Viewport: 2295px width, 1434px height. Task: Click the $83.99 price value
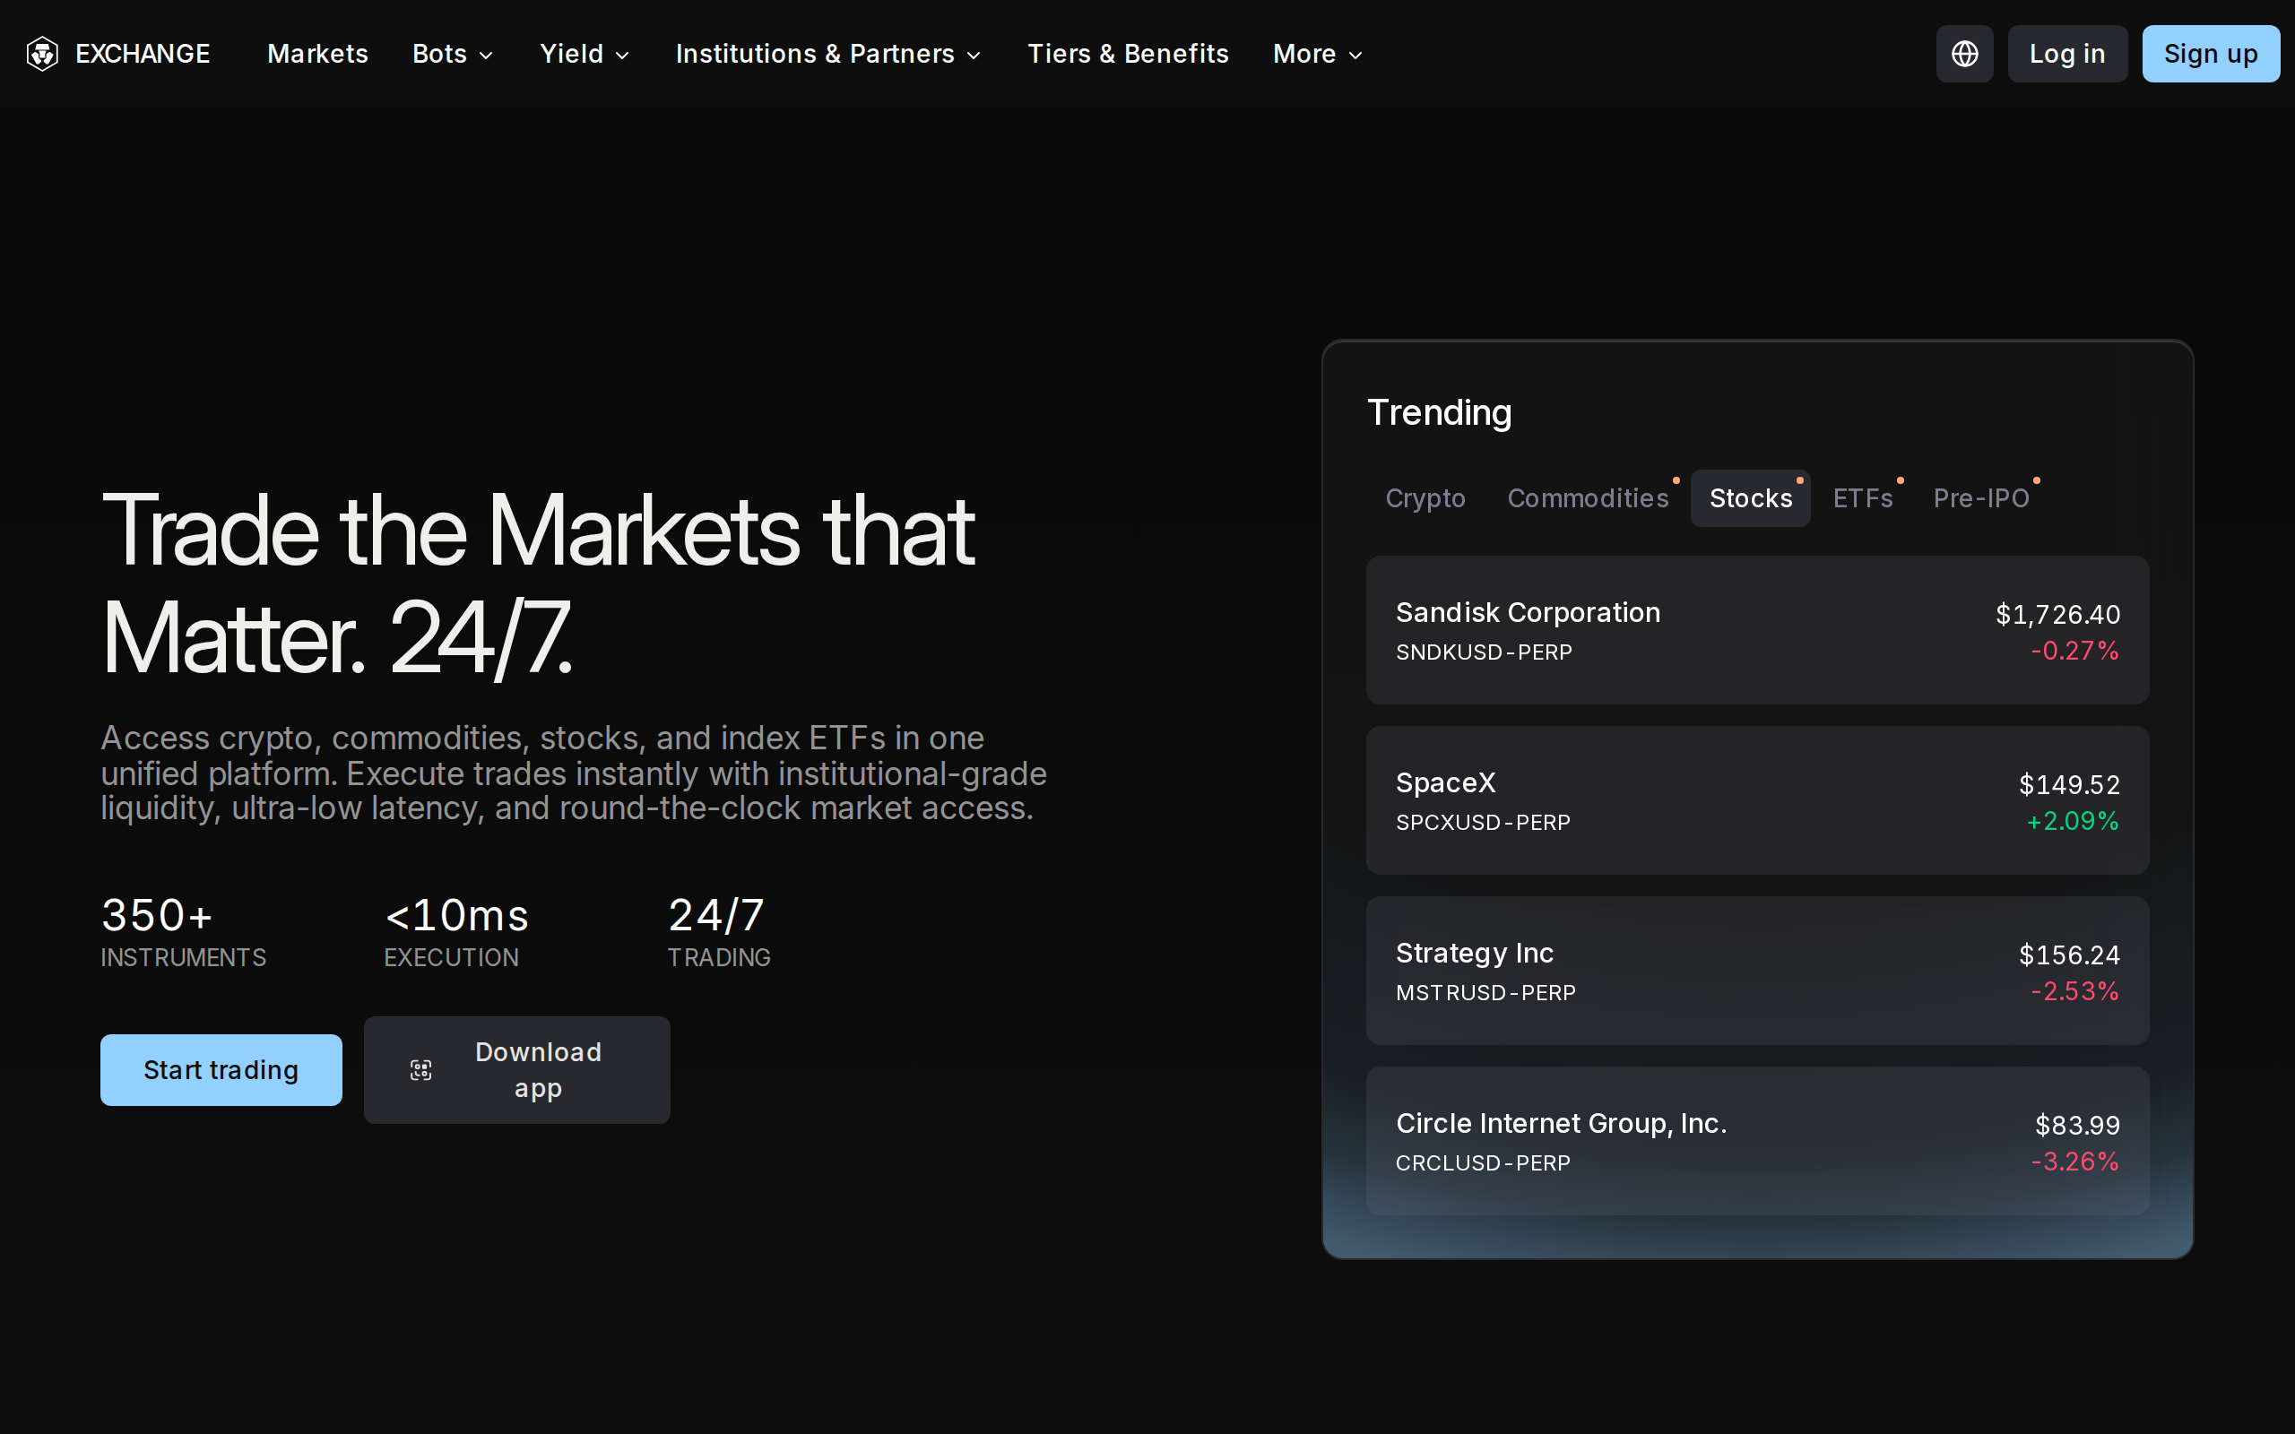click(2077, 1126)
